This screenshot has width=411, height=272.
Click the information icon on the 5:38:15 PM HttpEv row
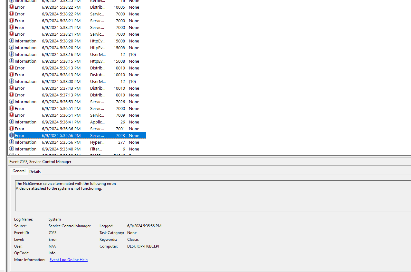click(x=12, y=61)
